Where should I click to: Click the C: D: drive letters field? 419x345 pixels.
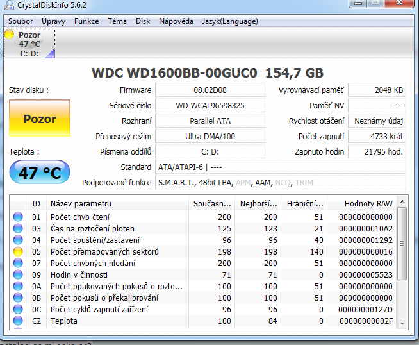tap(210, 151)
